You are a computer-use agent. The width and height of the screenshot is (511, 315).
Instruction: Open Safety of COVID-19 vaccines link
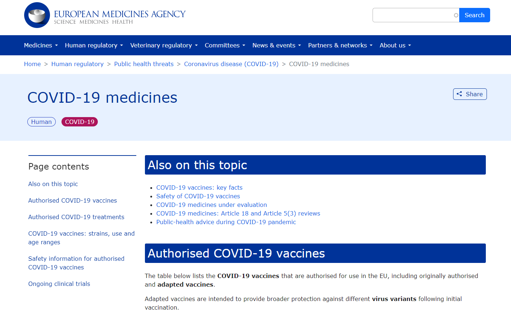coord(198,196)
